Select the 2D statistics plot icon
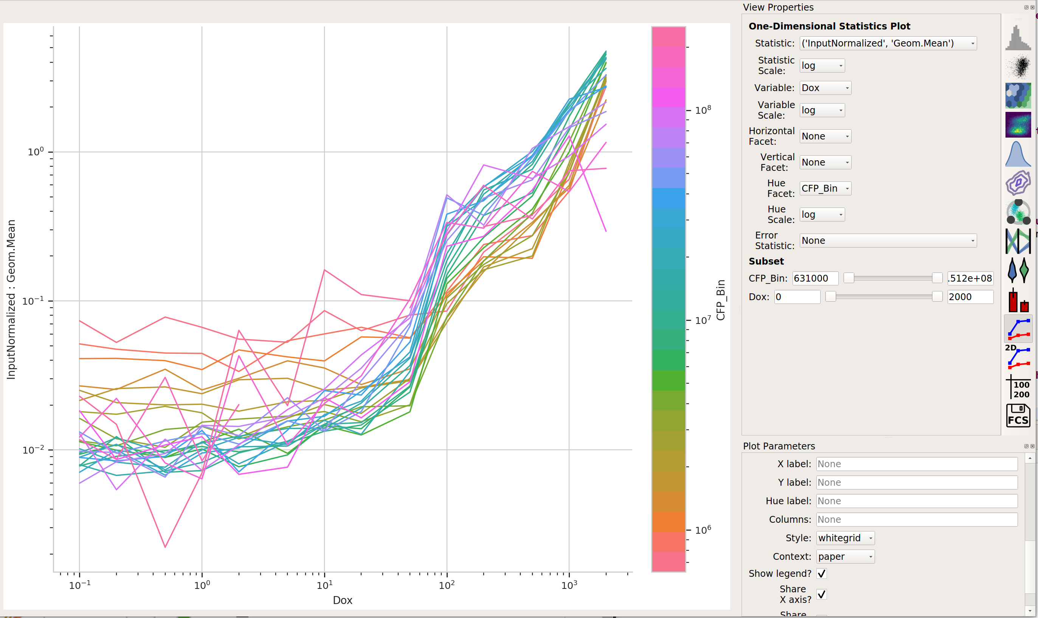This screenshot has height=618, width=1038. 1018,357
